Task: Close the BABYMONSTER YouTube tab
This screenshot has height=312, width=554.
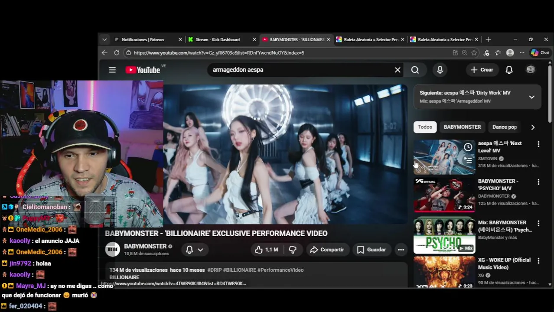Action: coord(329,39)
